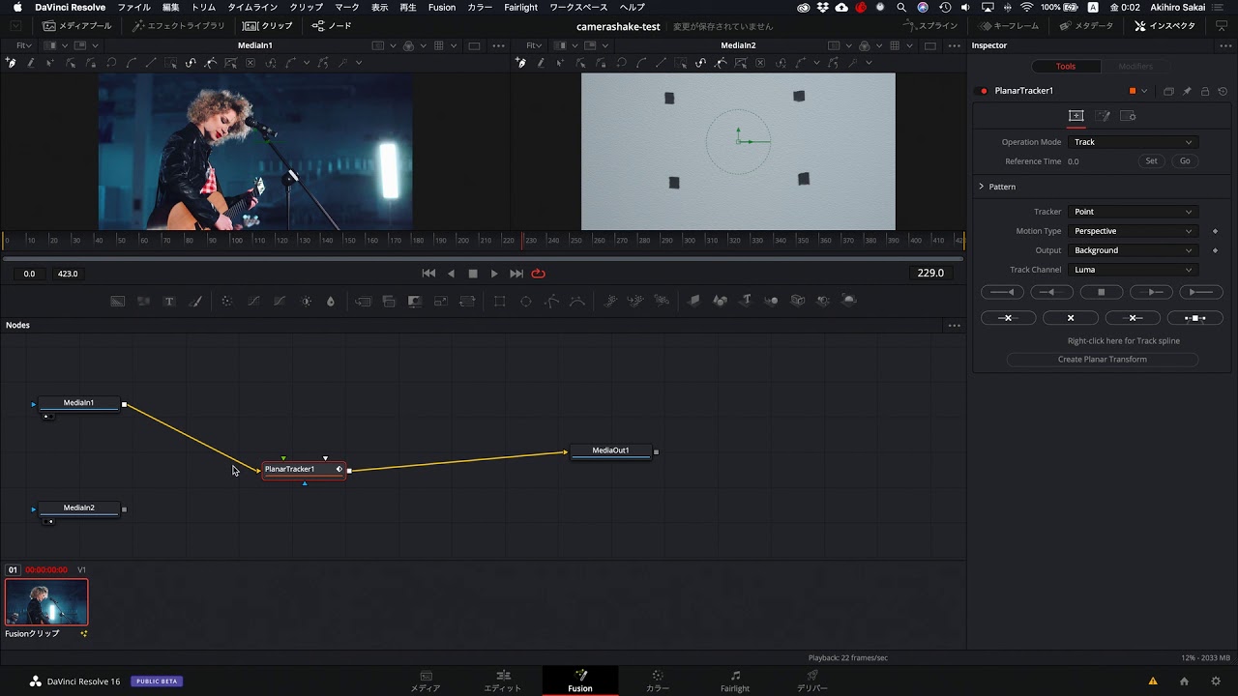1238x696 pixels.
Task: Open the right viewer Fit zoom dropdown
Action: (535, 45)
